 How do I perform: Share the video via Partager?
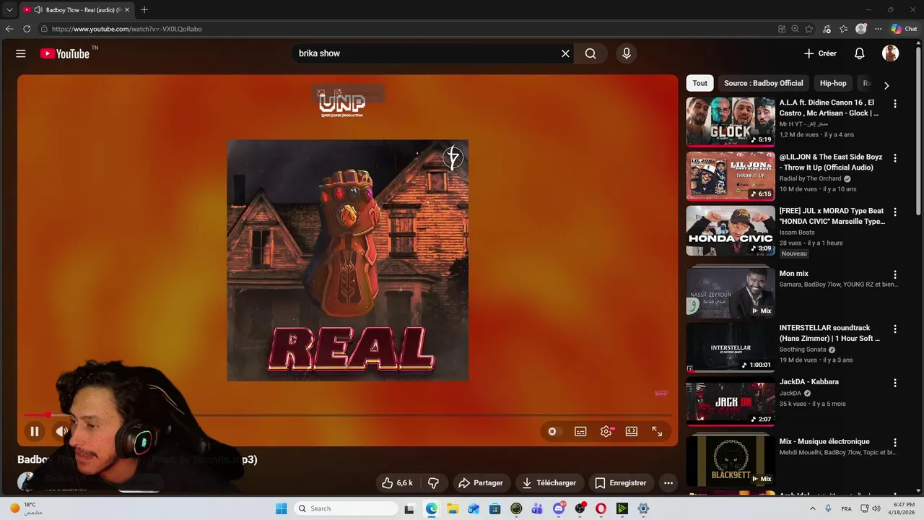(481, 482)
